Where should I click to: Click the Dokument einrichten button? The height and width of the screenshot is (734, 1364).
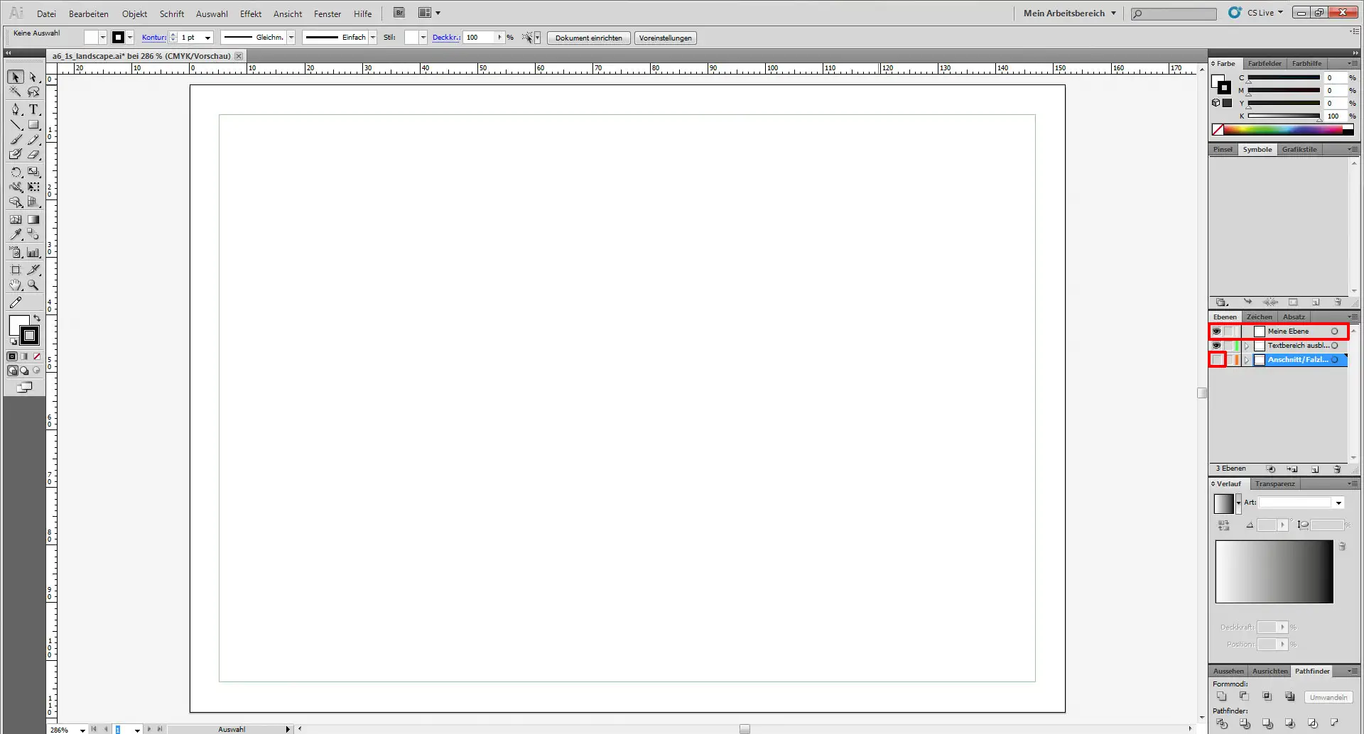(588, 38)
